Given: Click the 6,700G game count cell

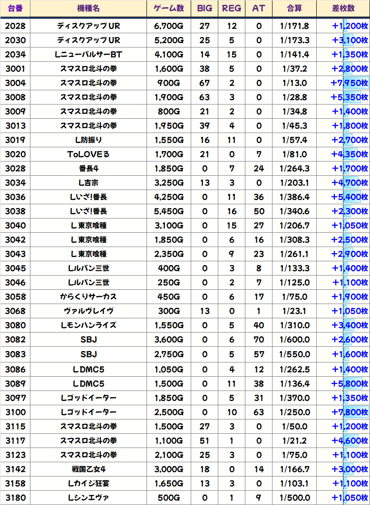Looking at the screenshot, I should click(169, 26).
